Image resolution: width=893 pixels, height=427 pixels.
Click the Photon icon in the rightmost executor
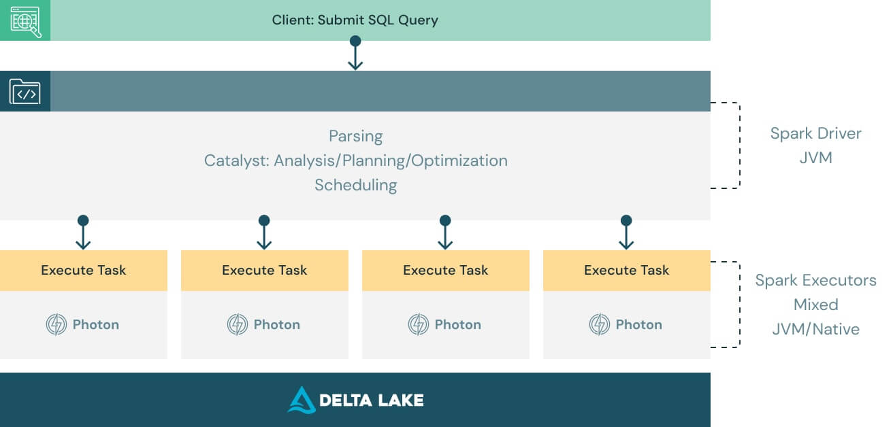click(600, 324)
